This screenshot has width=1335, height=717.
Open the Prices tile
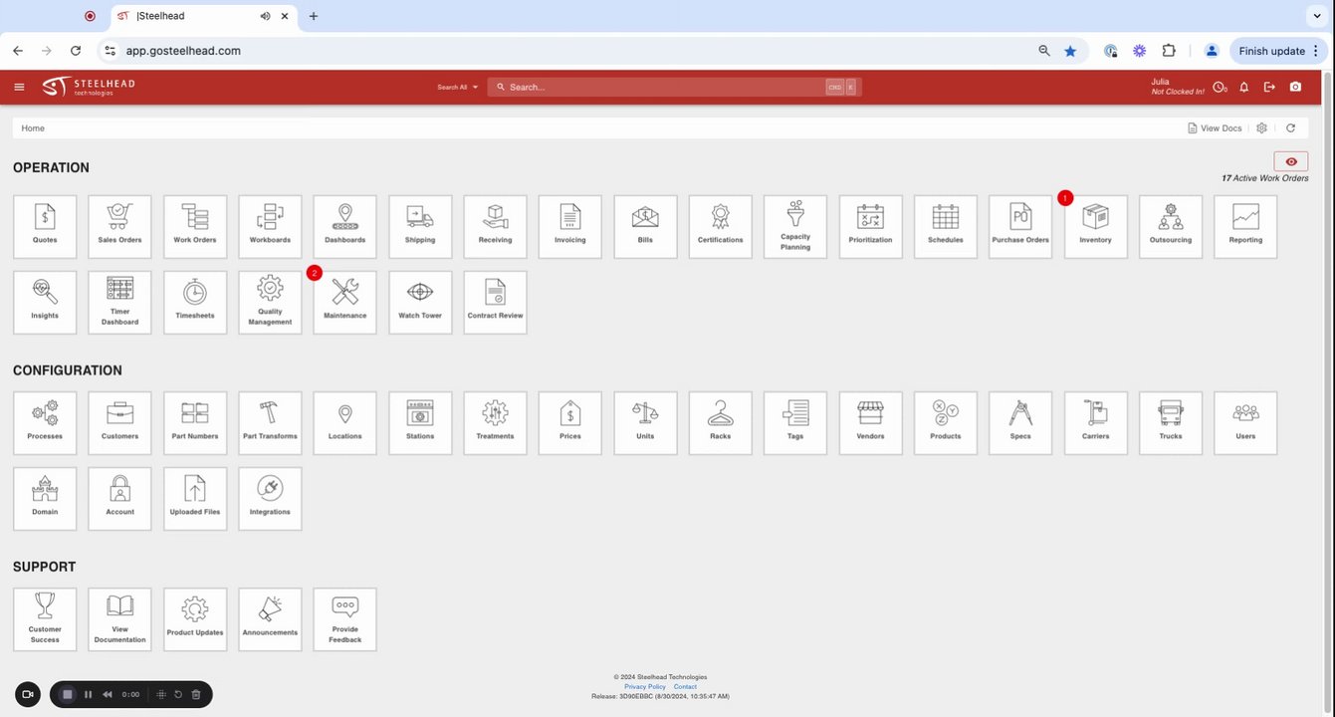(x=570, y=423)
